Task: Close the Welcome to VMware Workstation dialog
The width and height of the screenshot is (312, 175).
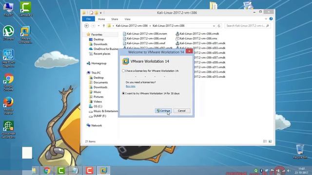Action: [x=189, y=51]
